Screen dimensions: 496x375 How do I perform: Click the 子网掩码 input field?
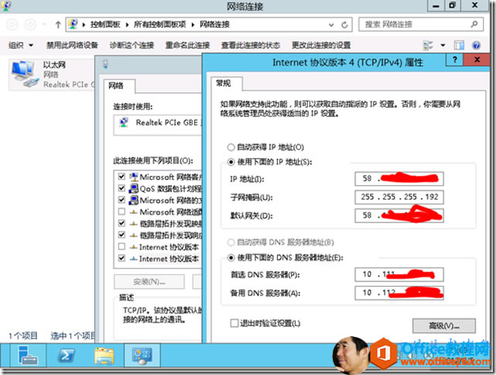(399, 197)
